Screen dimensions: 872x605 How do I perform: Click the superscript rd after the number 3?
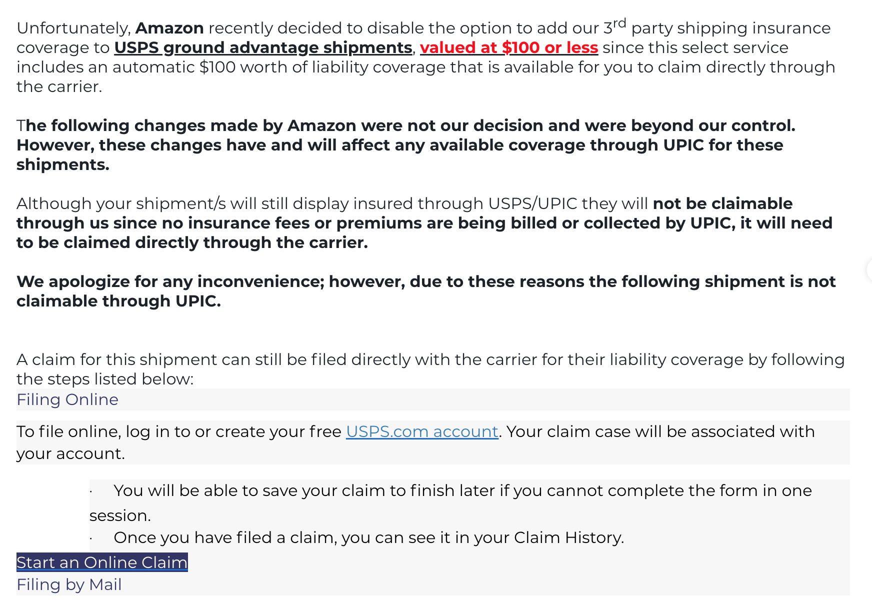(619, 23)
